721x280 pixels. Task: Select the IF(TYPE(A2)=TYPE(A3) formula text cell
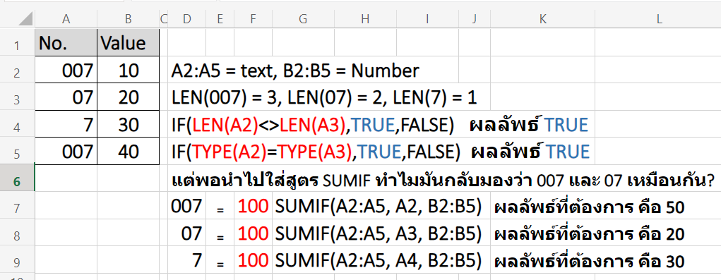[316, 152]
